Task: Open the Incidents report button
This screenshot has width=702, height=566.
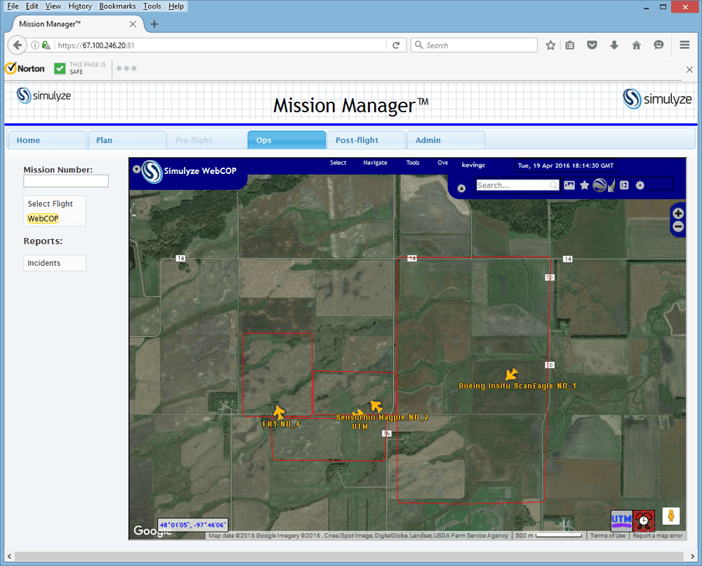Action: [x=55, y=262]
